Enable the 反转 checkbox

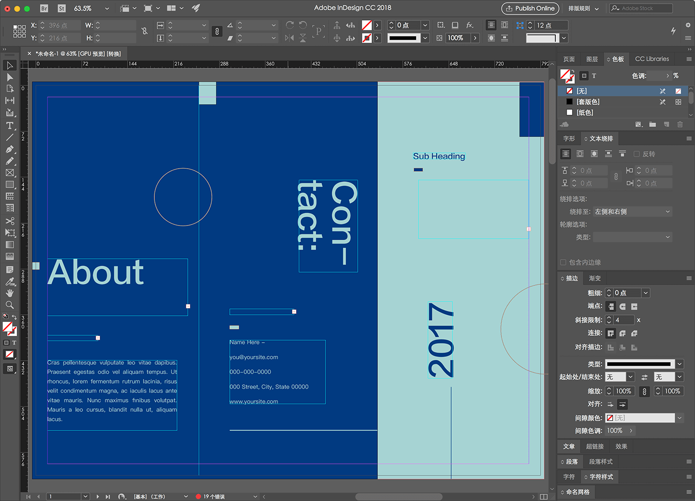[637, 154]
